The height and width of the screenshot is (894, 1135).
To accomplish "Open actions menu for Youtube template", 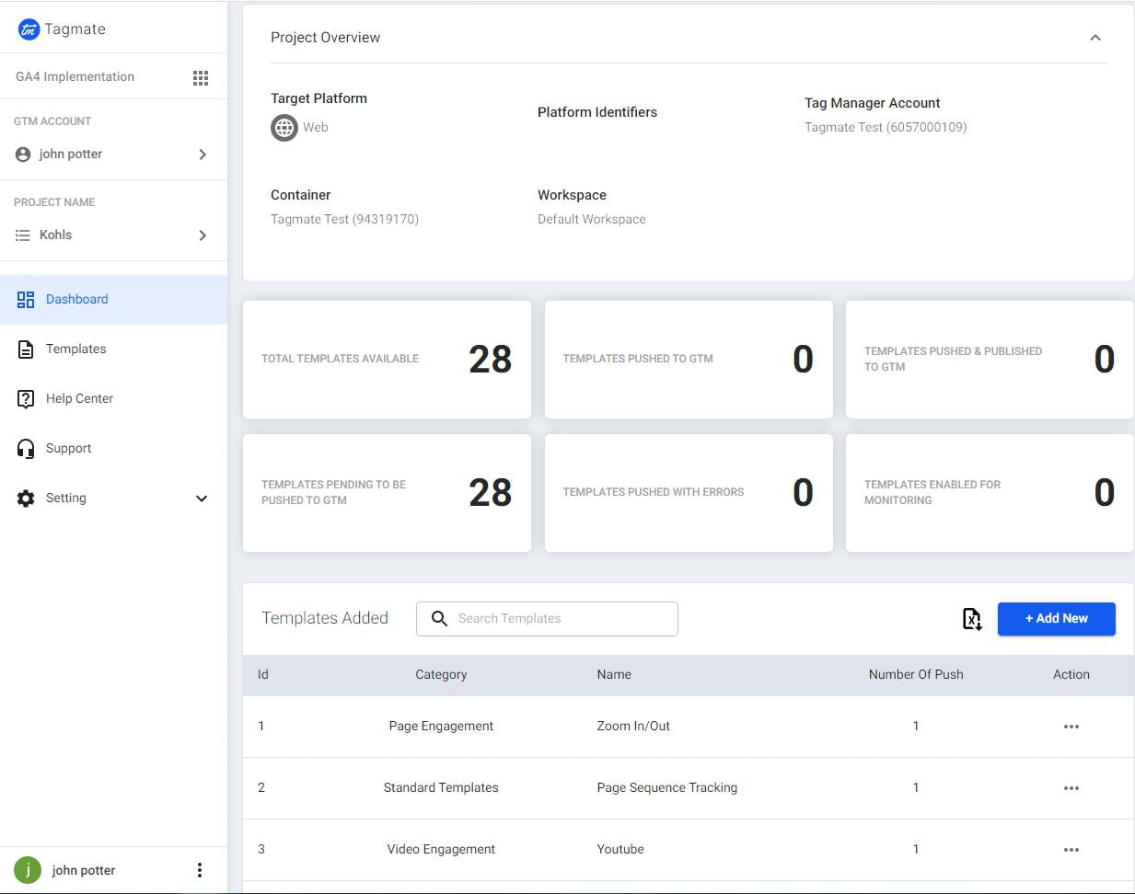I will pyautogui.click(x=1071, y=849).
